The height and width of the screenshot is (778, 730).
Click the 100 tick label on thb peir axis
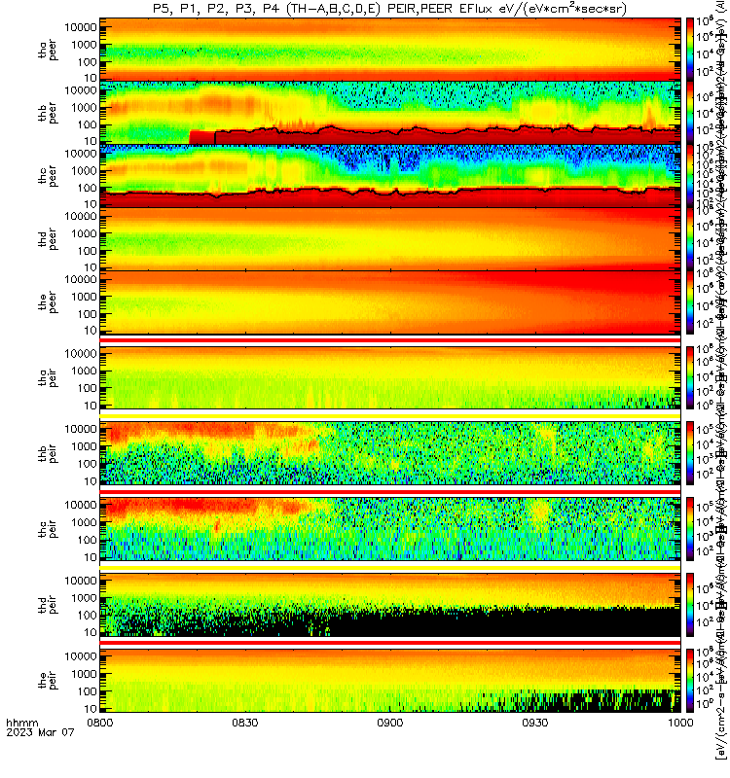click(87, 464)
